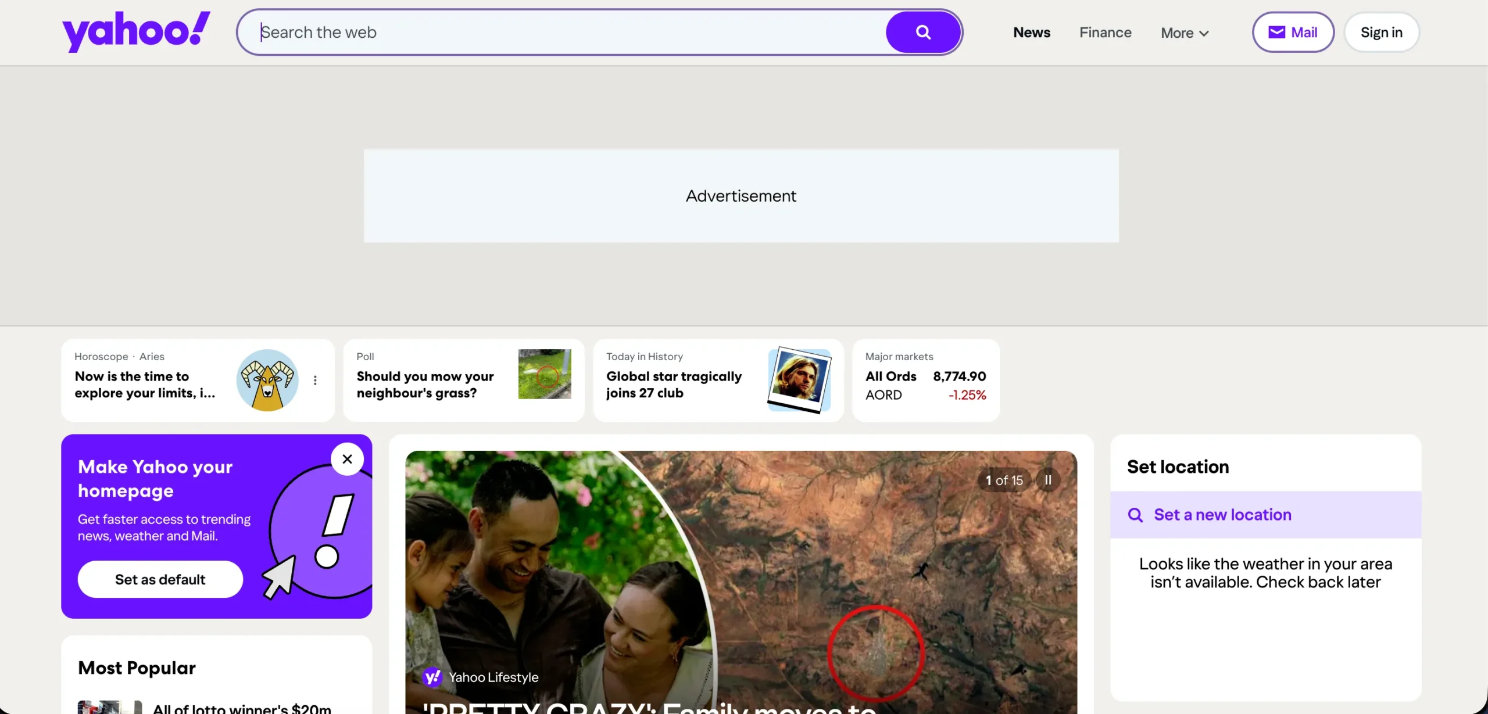Click magnifier icon beside Set a new location
The height and width of the screenshot is (714, 1488).
coord(1135,515)
